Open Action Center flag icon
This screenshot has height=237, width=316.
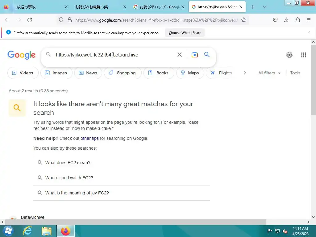coord(270,231)
